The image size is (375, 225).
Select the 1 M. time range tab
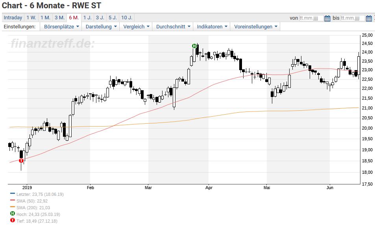pos(45,18)
